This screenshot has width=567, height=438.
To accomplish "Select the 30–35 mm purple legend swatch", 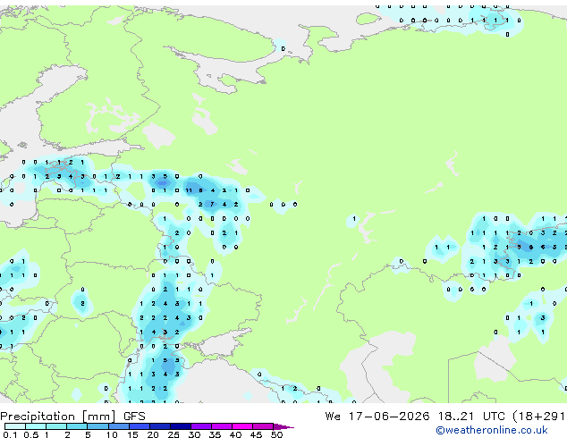I will pyautogui.click(x=200, y=426).
